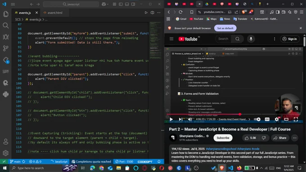Viewport: 306px width, 172px height.
Task: Open the Search view in VS Code
Action: 6,25
